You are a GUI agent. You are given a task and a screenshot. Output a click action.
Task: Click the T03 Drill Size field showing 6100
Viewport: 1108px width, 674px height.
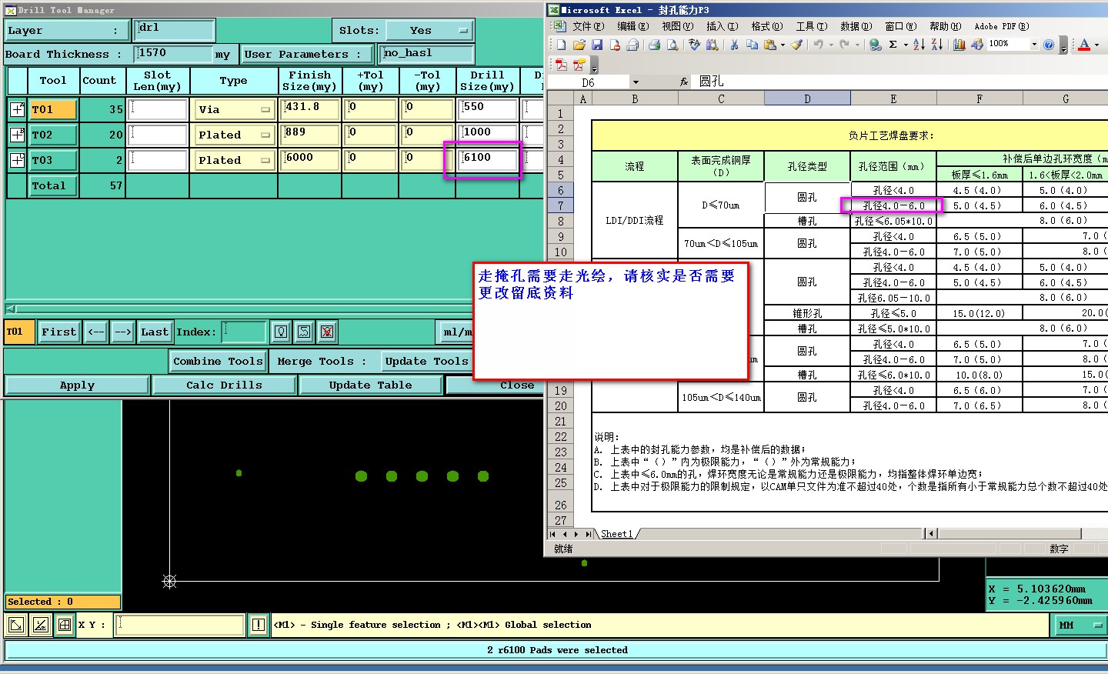489,160
